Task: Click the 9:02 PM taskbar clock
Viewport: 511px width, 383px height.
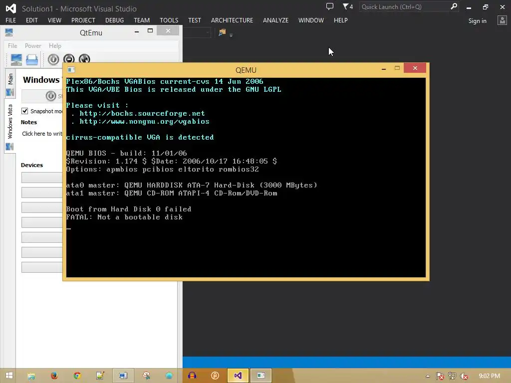Action: pyautogui.click(x=489, y=376)
